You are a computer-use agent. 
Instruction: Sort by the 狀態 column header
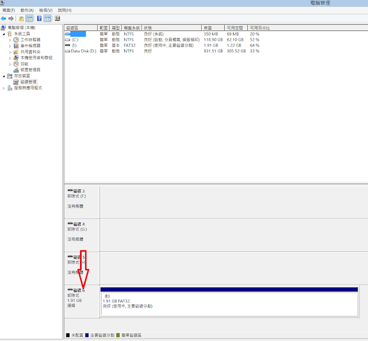tap(171, 28)
